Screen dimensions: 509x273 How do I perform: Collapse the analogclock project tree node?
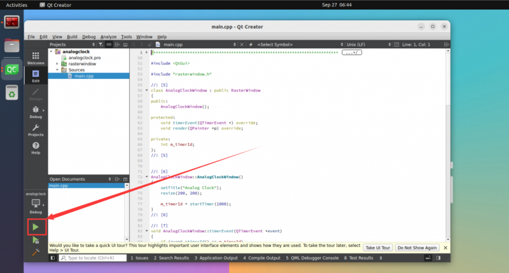point(52,51)
